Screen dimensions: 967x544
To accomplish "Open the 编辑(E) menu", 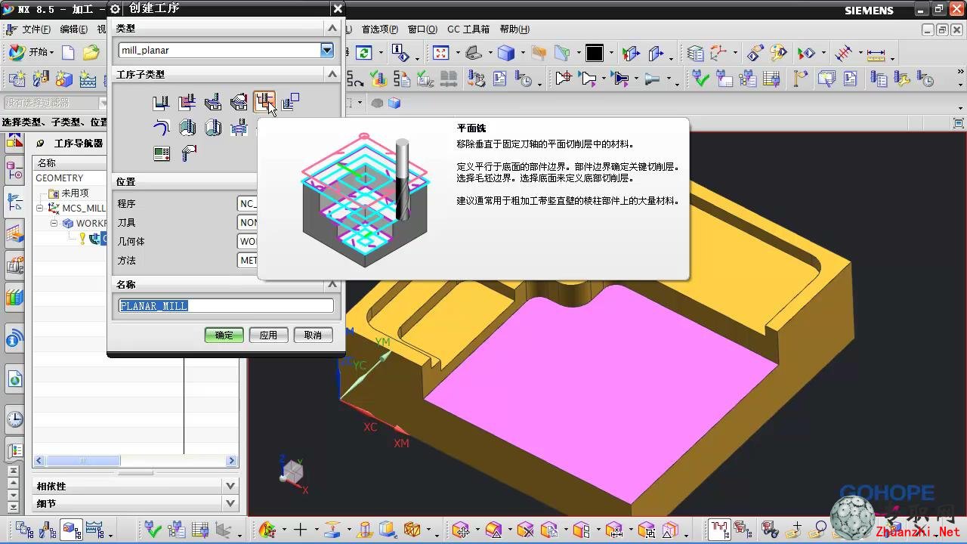I will (73, 29).
